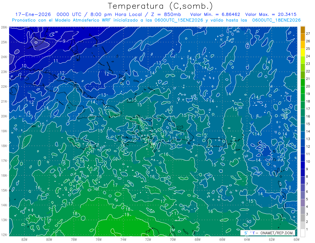Click the '66W' longitude axis label

222,239
